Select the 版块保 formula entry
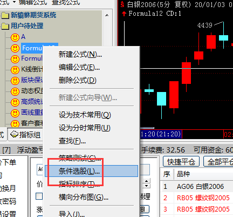The image size is (233, 217). tap(32, 80)
